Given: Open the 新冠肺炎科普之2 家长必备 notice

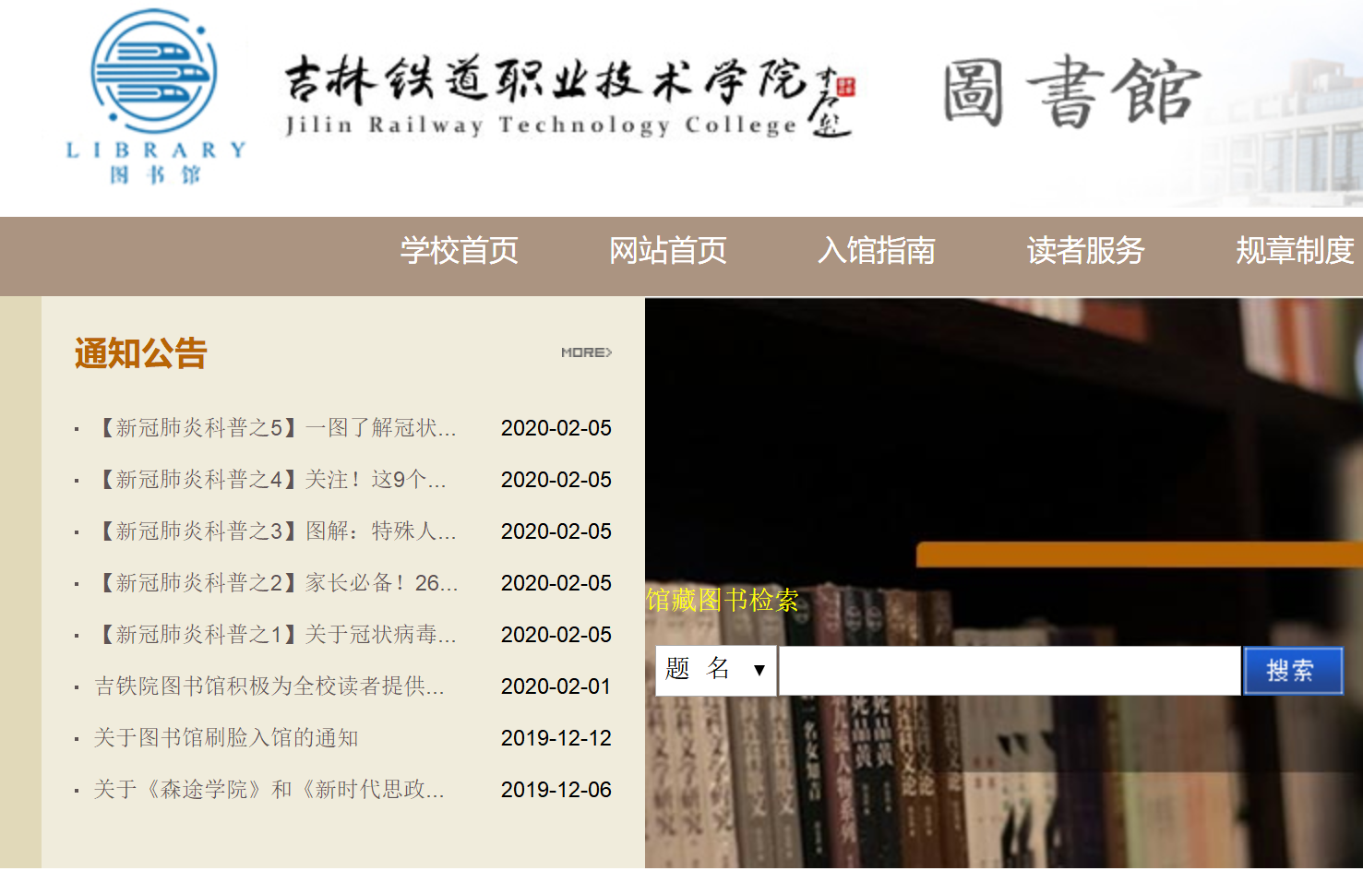Looking at the screenshot, I should [x=276, y=583].
